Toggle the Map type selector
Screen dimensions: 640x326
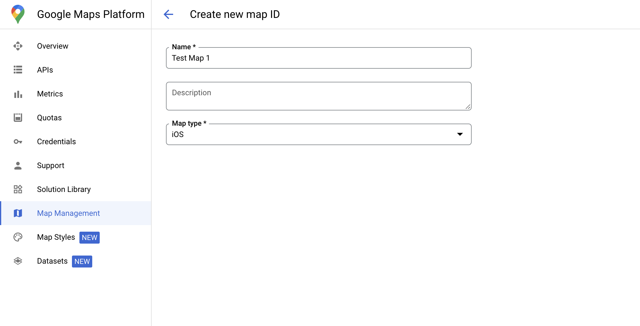461,134
